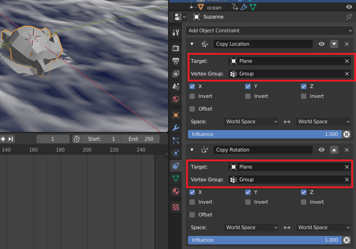Click End frame field 250
The image size is (356, 249).
[x=141, y=139]
